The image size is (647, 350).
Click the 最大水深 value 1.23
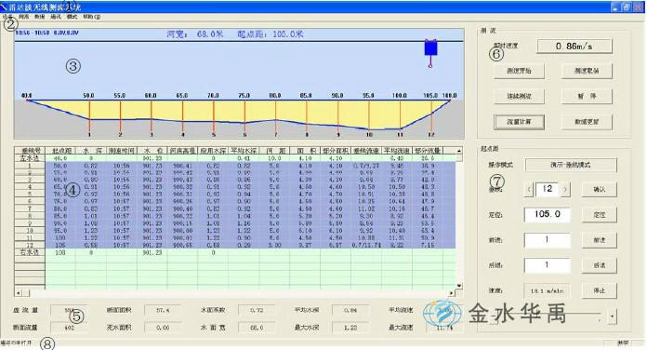point(350,328)
